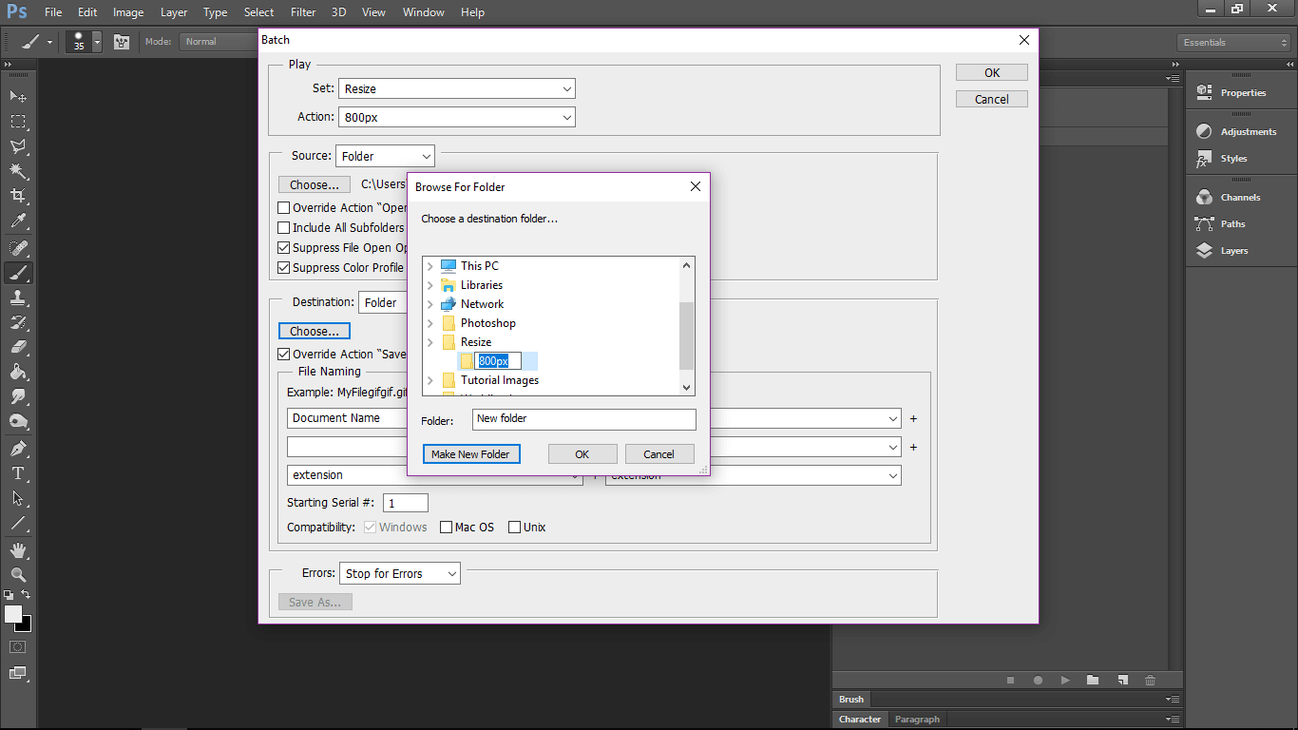Open the Errors dropdown set to Stop for Errors
This screenshot has height=730, width=1298.
point(399,573)
